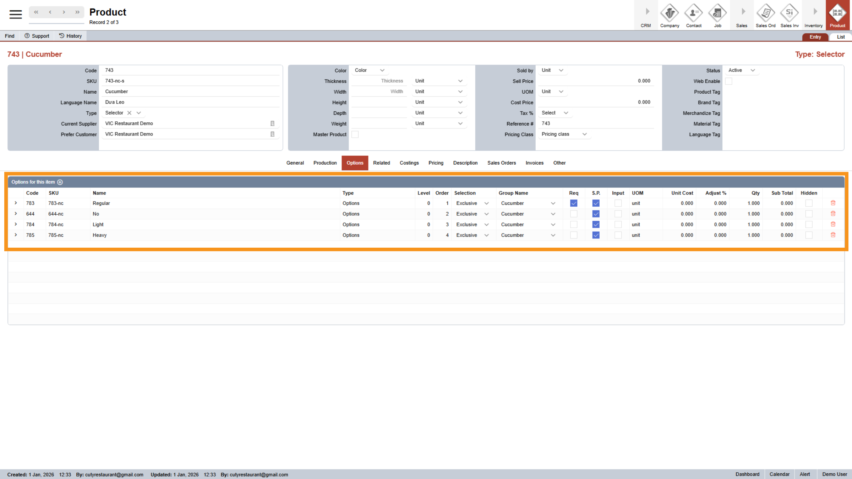The image size is (852, 479).
Task: Open the Status Active dropdown
Action: (741, 70)
